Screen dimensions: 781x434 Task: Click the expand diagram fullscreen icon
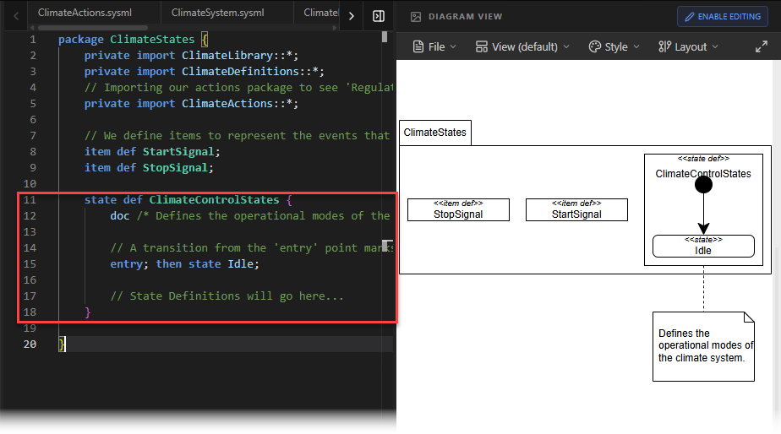pyautogui.click(x=761, y=46)
